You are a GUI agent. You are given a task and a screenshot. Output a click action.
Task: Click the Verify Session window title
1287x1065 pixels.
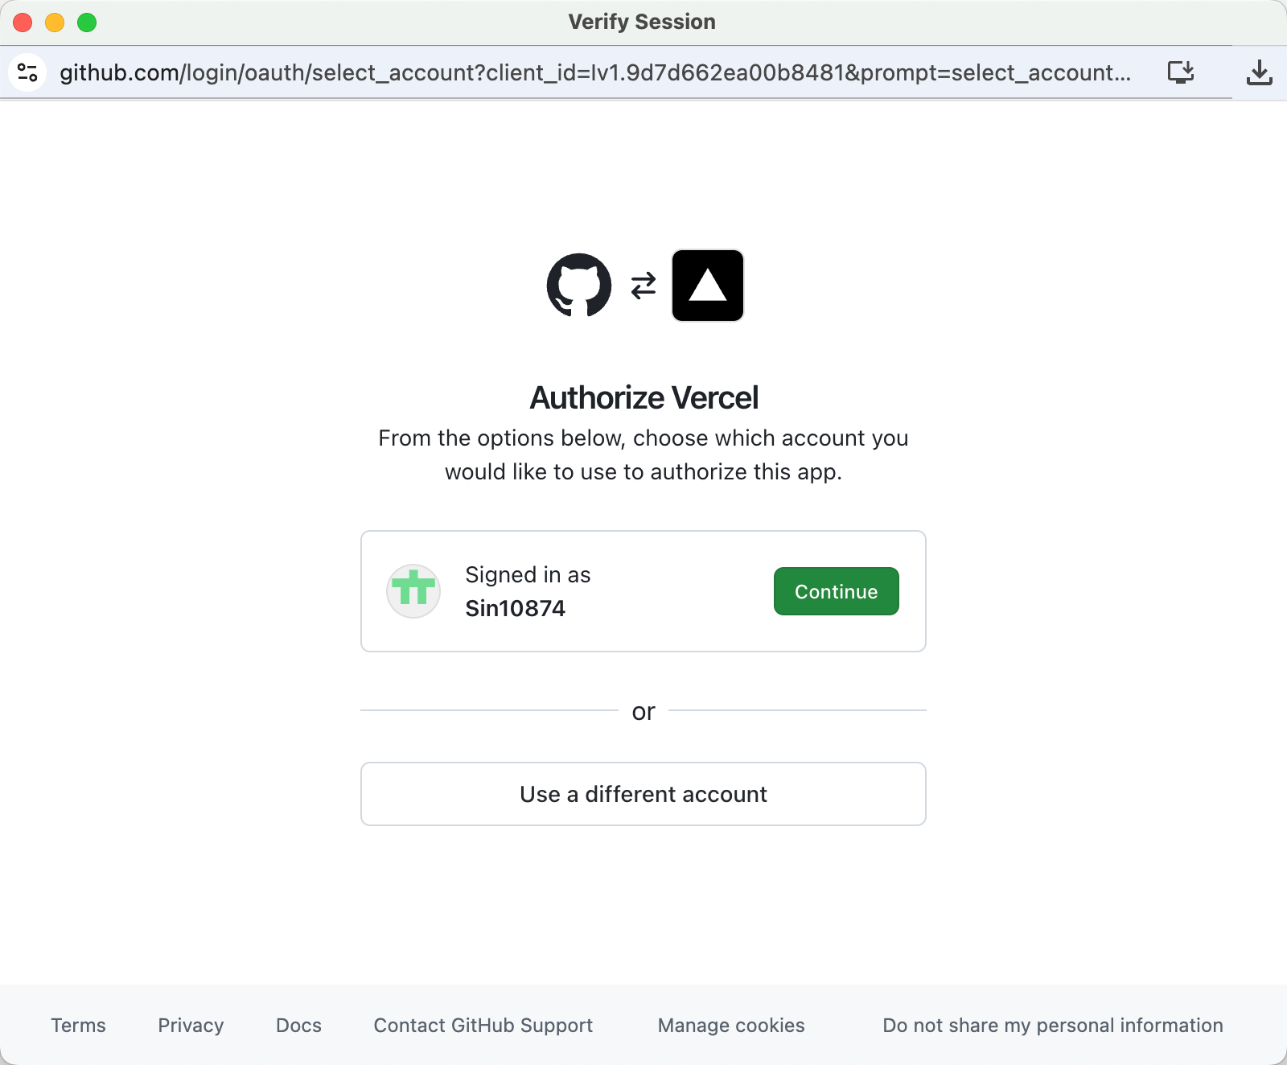[x=642, y=22]
